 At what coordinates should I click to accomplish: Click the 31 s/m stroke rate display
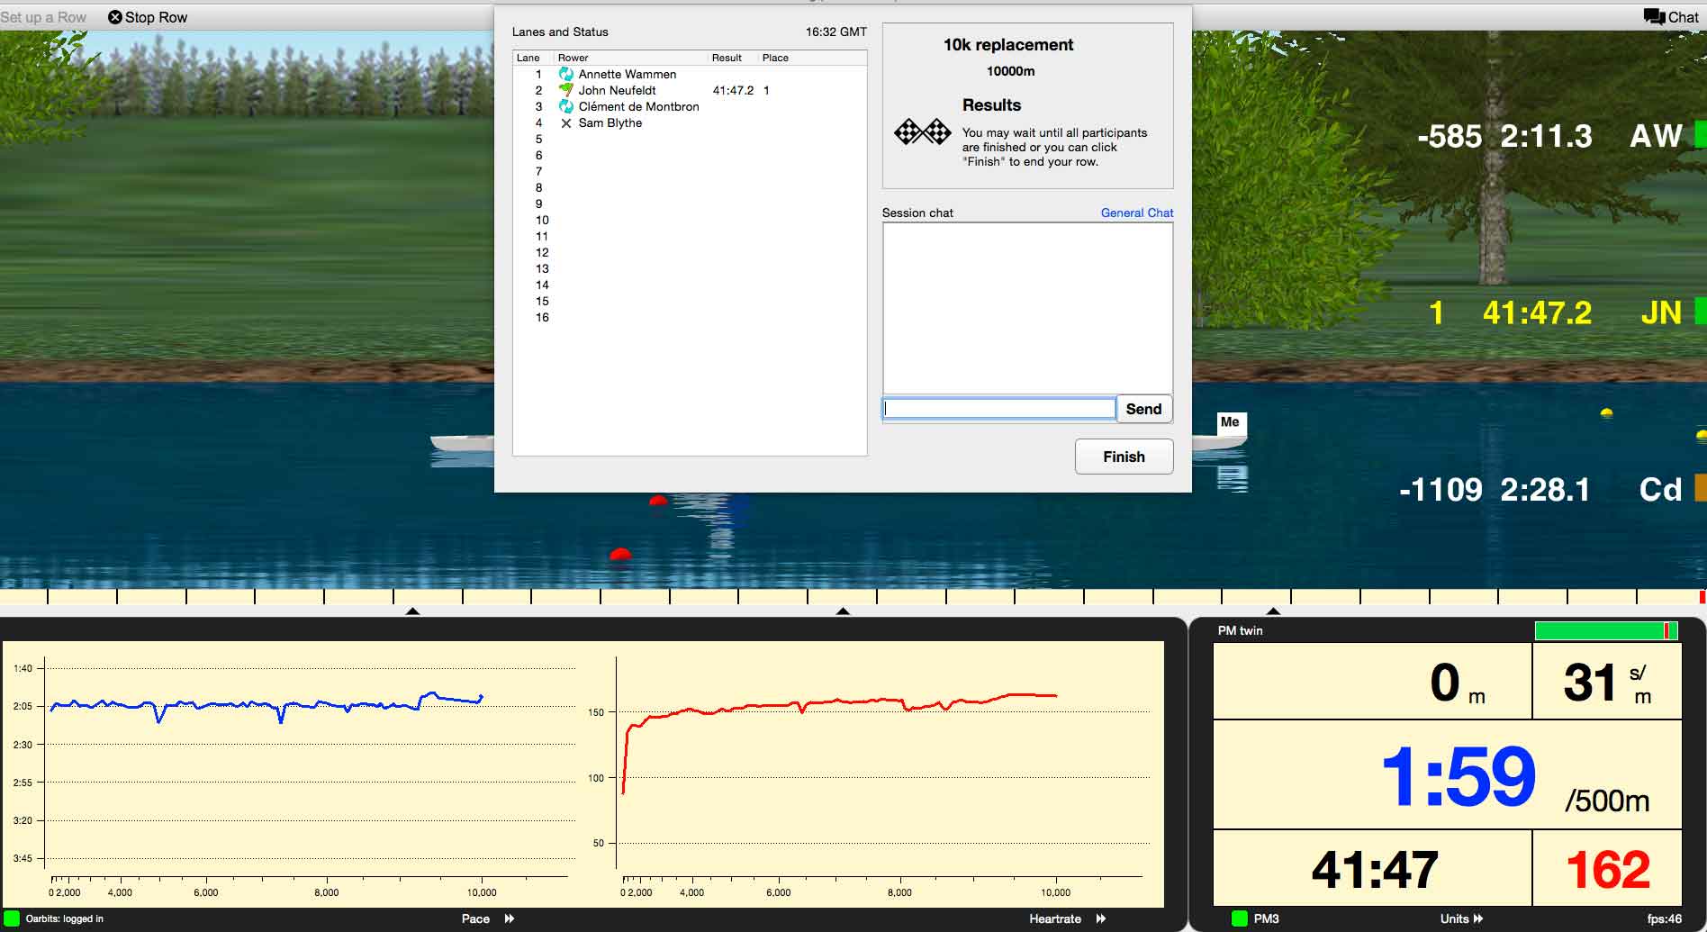click(x=1608, y=683)
